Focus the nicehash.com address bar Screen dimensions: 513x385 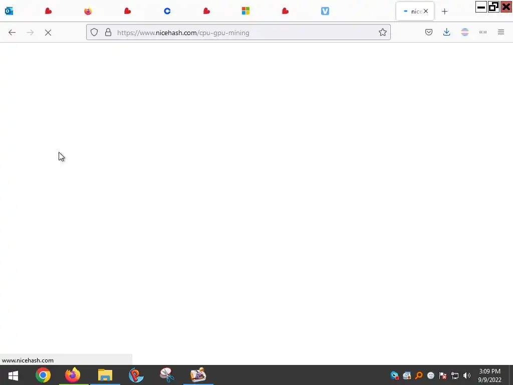pyautogui.click(x=238, y=32)
